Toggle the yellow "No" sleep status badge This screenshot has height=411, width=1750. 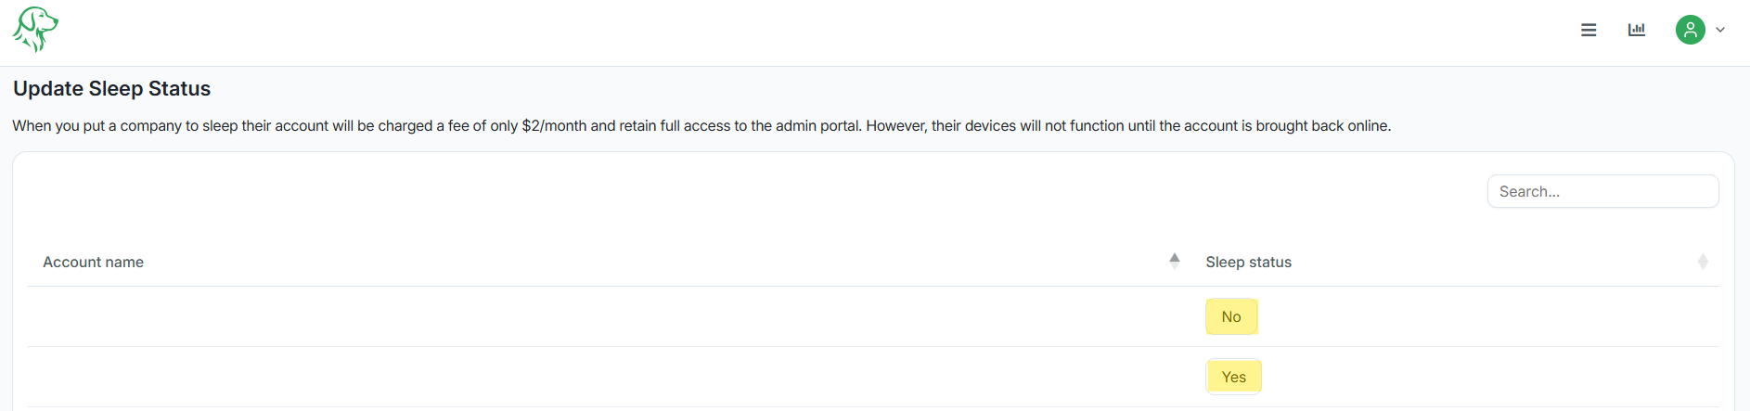click(x=1231, y=316)
